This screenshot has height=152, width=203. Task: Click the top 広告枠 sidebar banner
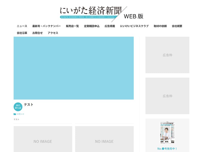167,55
